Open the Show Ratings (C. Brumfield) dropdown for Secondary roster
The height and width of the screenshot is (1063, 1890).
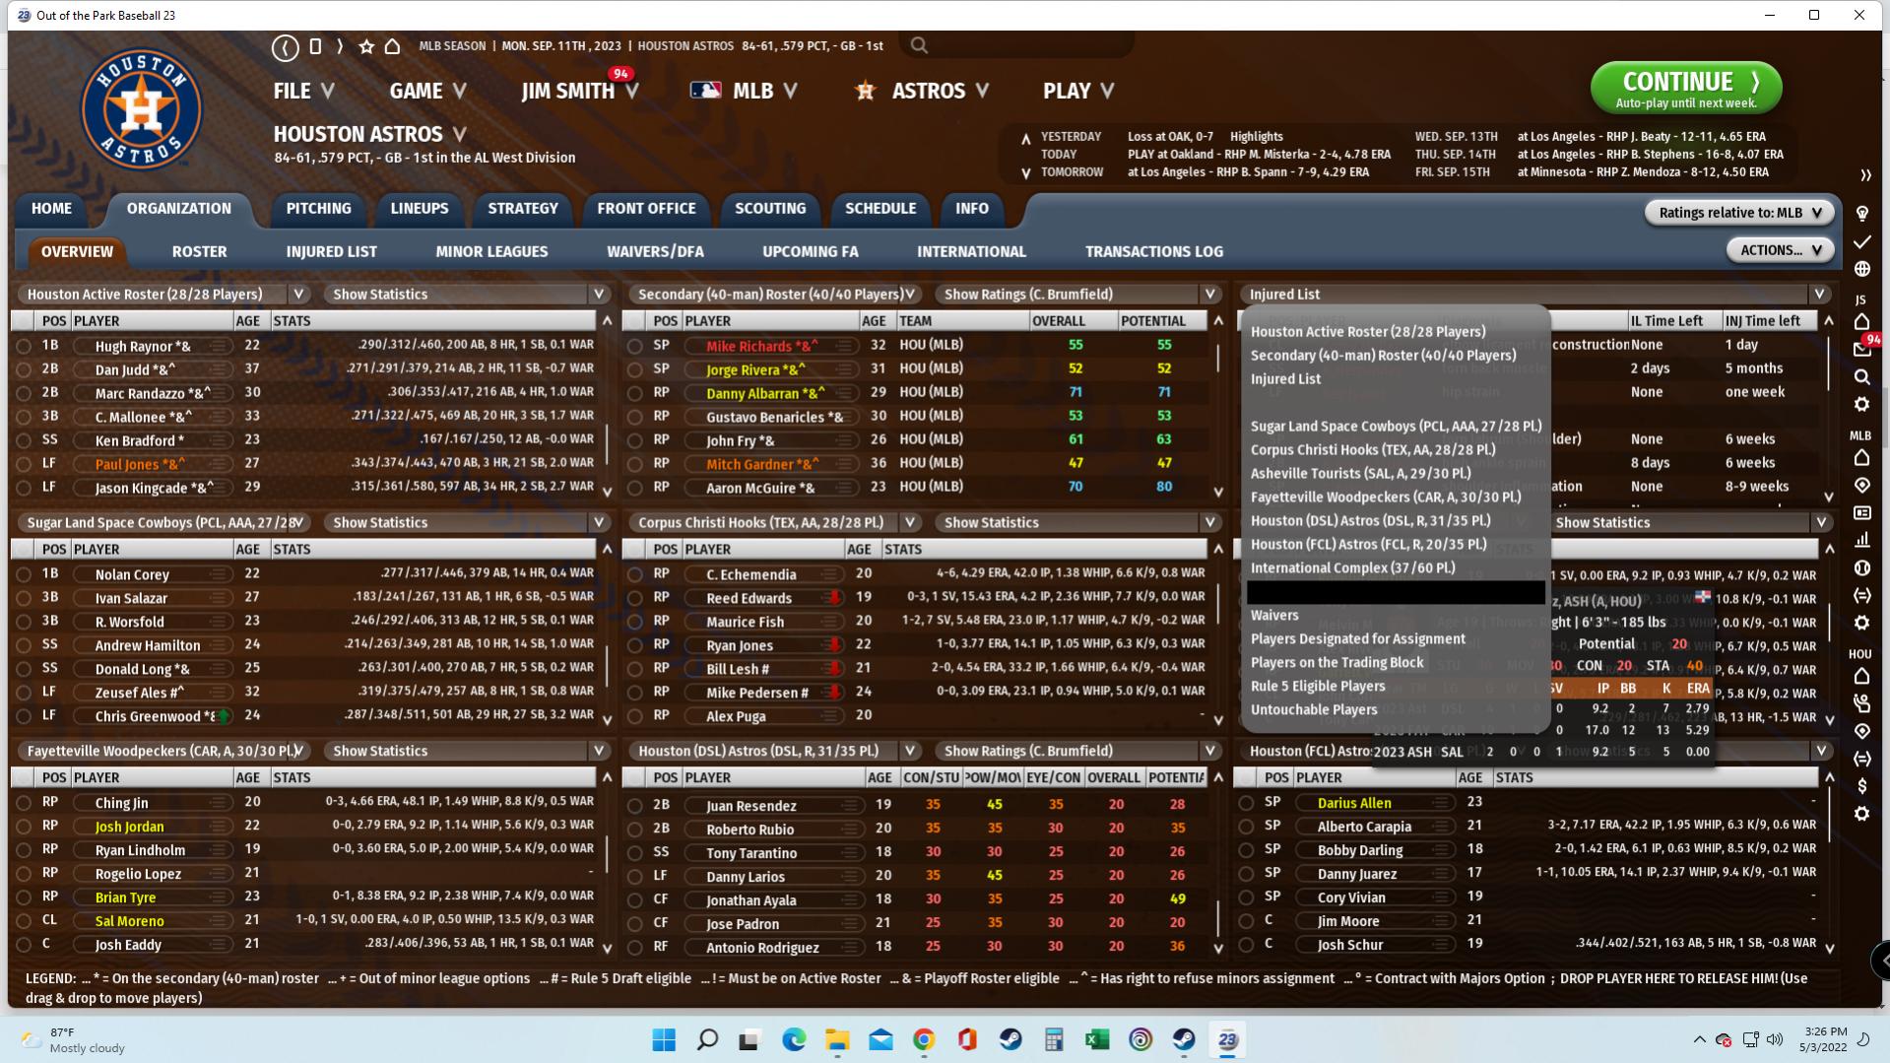click(1210, 294)
